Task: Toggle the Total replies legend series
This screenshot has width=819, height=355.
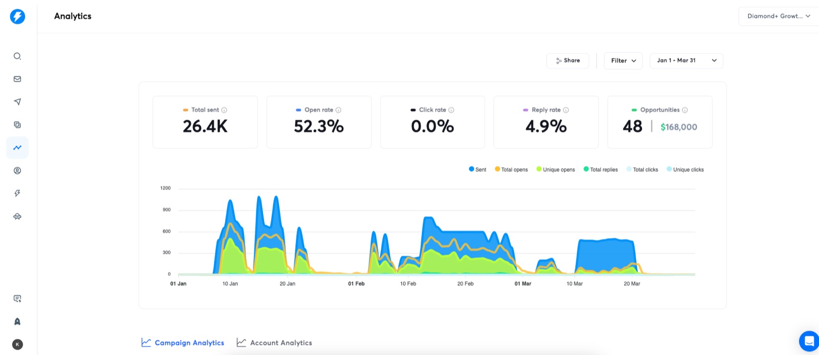Action: 601,169
